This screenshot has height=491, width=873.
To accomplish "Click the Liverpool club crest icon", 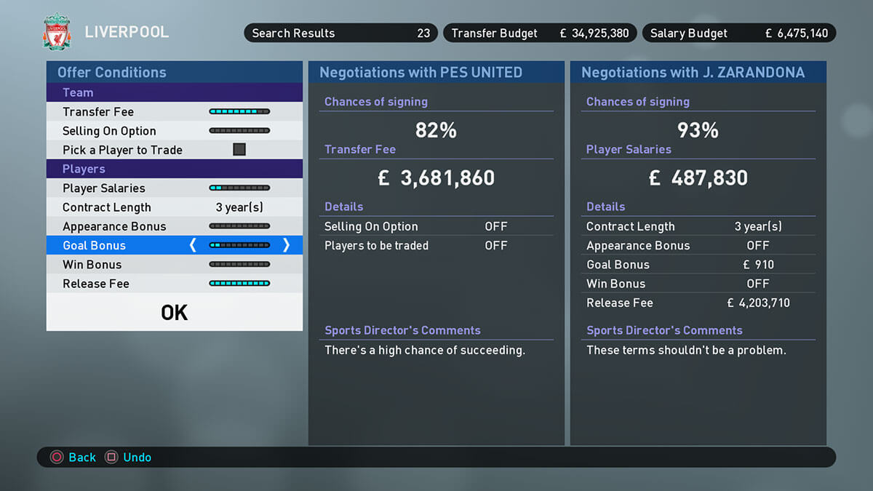I will (x=57, y=33).
